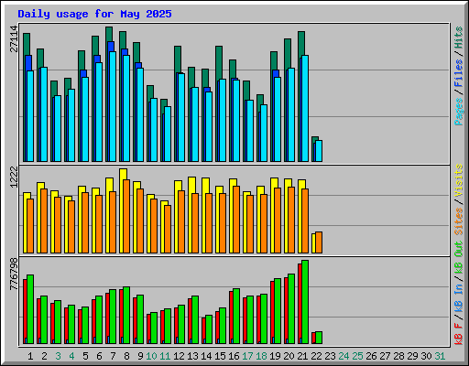This screenshot has width=469, height=366.
Task: Click the green day label 24
Action: coord(344,356)
